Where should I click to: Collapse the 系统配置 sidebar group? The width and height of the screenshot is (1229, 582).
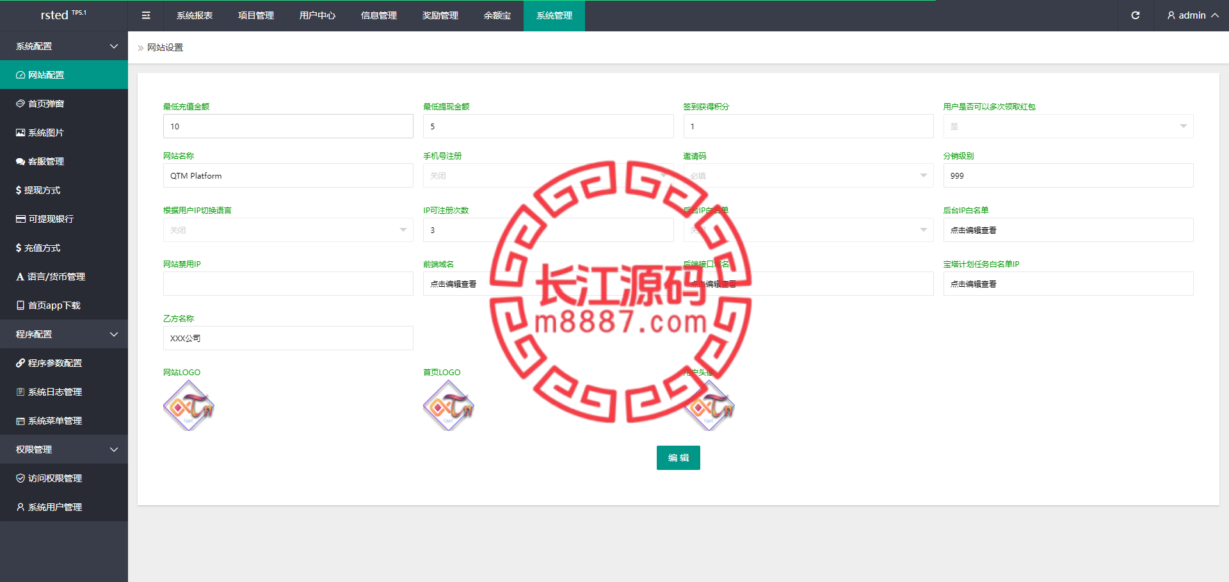(64, 46)
